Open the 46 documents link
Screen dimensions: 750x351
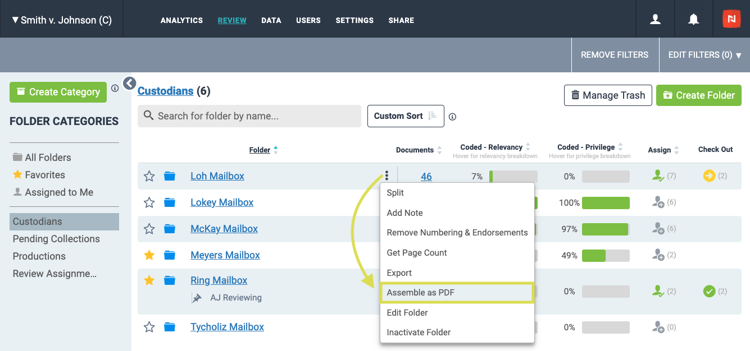click(x=426, y=177)
